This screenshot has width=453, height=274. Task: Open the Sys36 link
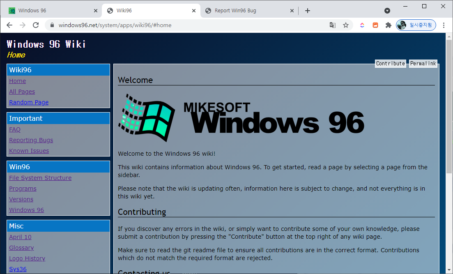[x=18, y=269]
